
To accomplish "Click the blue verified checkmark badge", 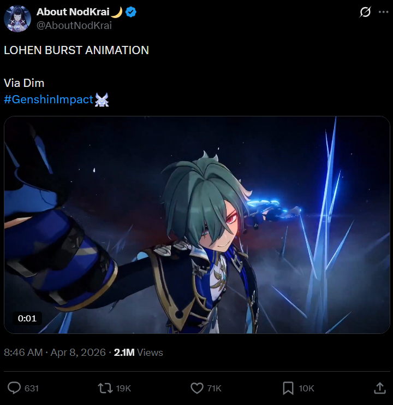I will (x=131, y=12).
